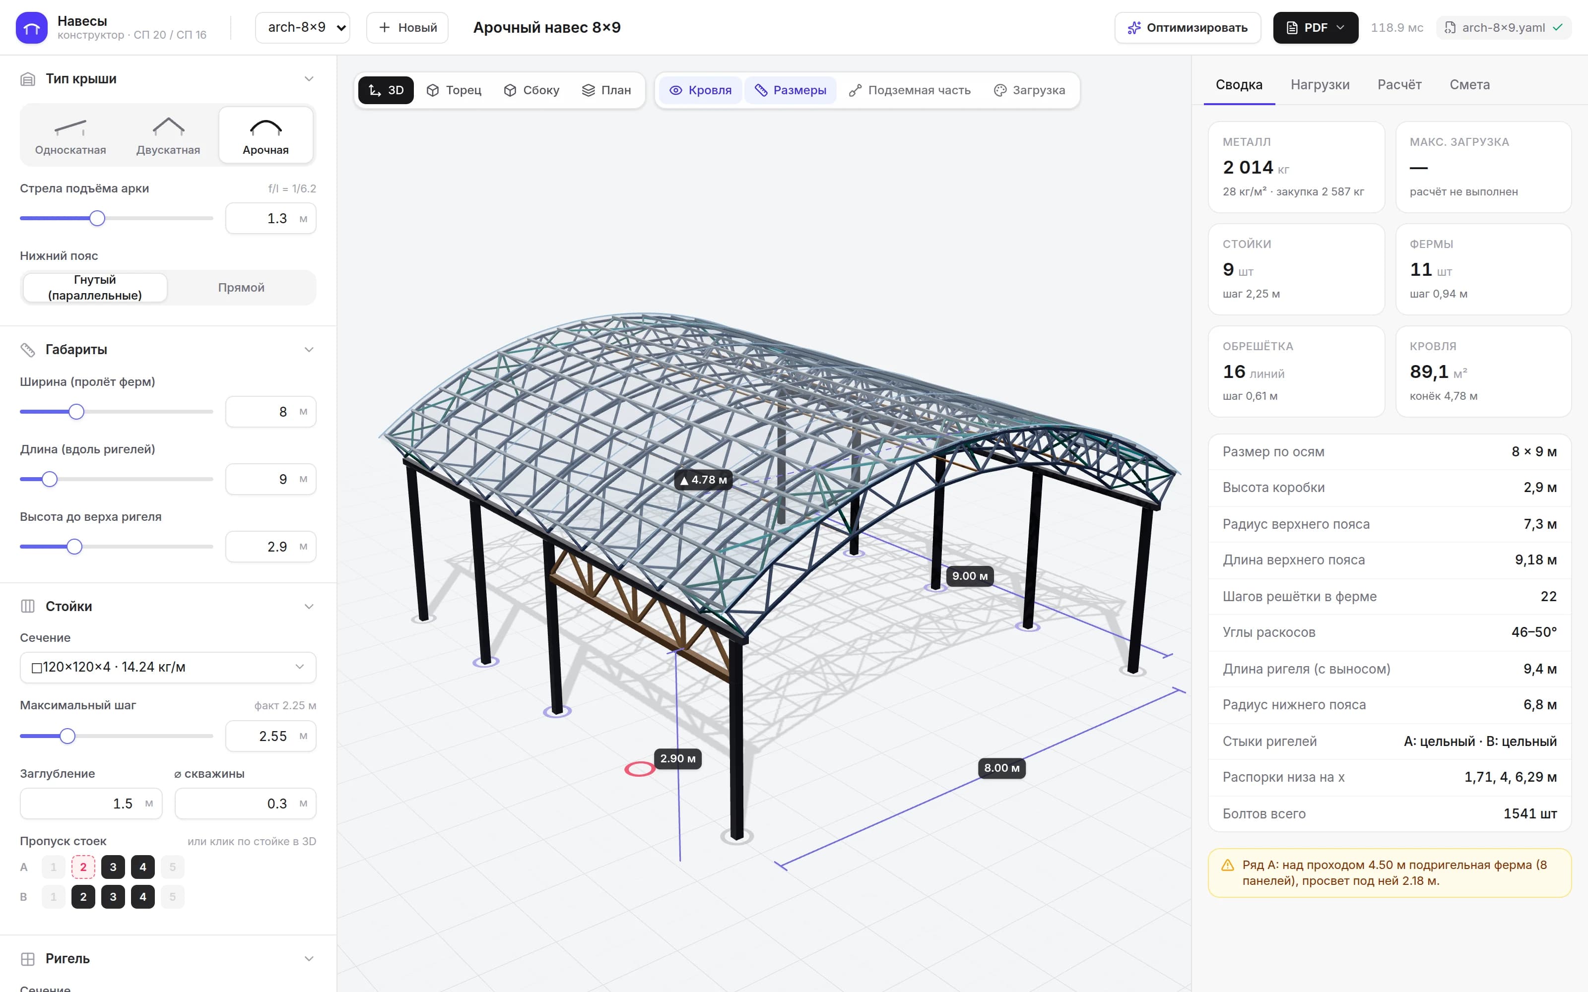
Task: Click the Габариты ruler icon
Action: tap(28, 350)
